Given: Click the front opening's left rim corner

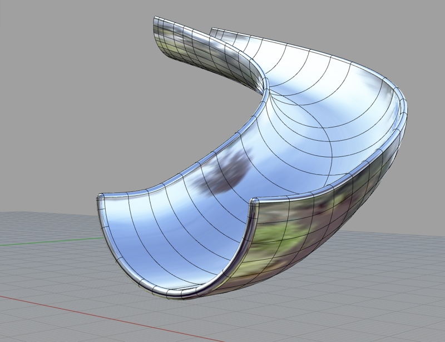Looking at the screenshot, I should pyautogui.click(x=100, y=199).
